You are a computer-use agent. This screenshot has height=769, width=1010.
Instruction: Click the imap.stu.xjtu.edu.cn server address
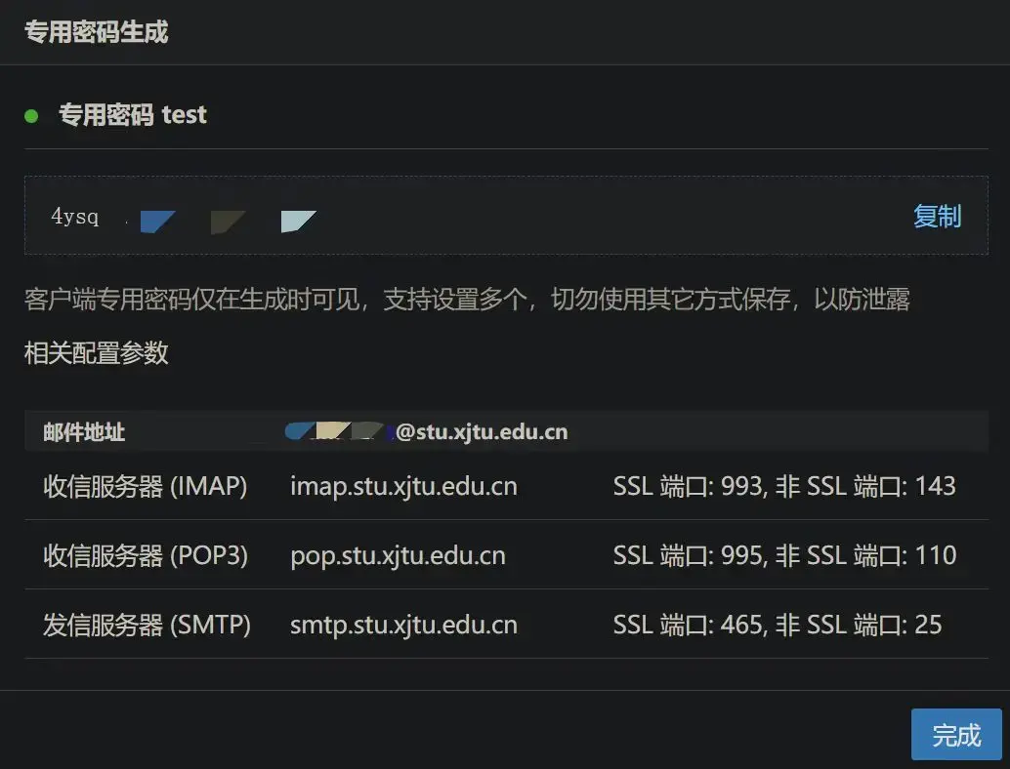[403, 486]
